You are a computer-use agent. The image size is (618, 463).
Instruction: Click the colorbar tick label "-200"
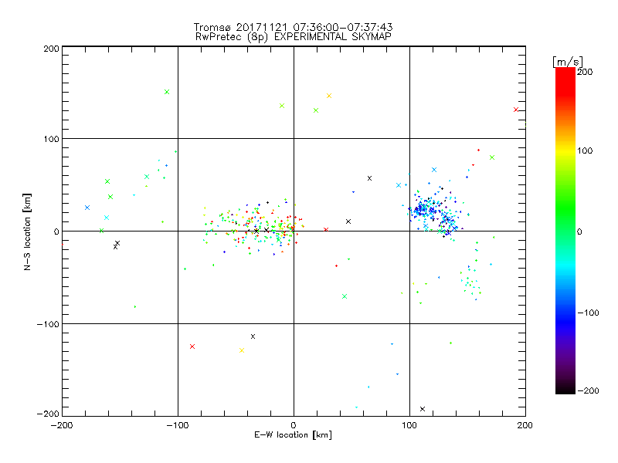588,390
